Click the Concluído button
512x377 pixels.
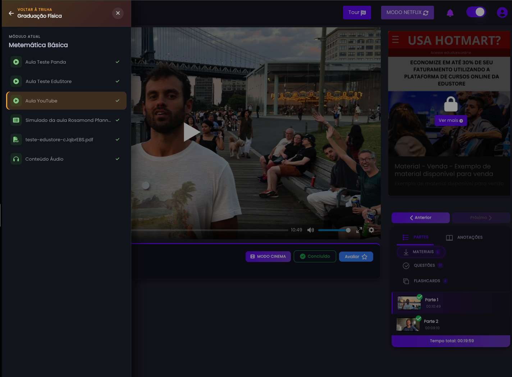[315, 257]
